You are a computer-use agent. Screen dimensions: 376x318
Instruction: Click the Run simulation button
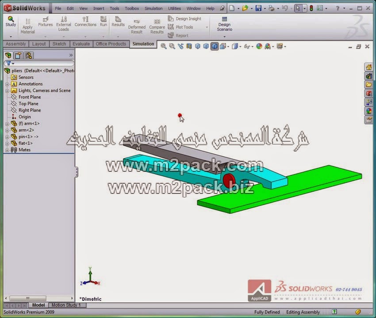[x=104, y=22]
